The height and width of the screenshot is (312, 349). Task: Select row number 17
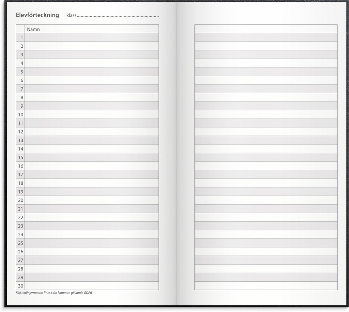tap(87, 174)
